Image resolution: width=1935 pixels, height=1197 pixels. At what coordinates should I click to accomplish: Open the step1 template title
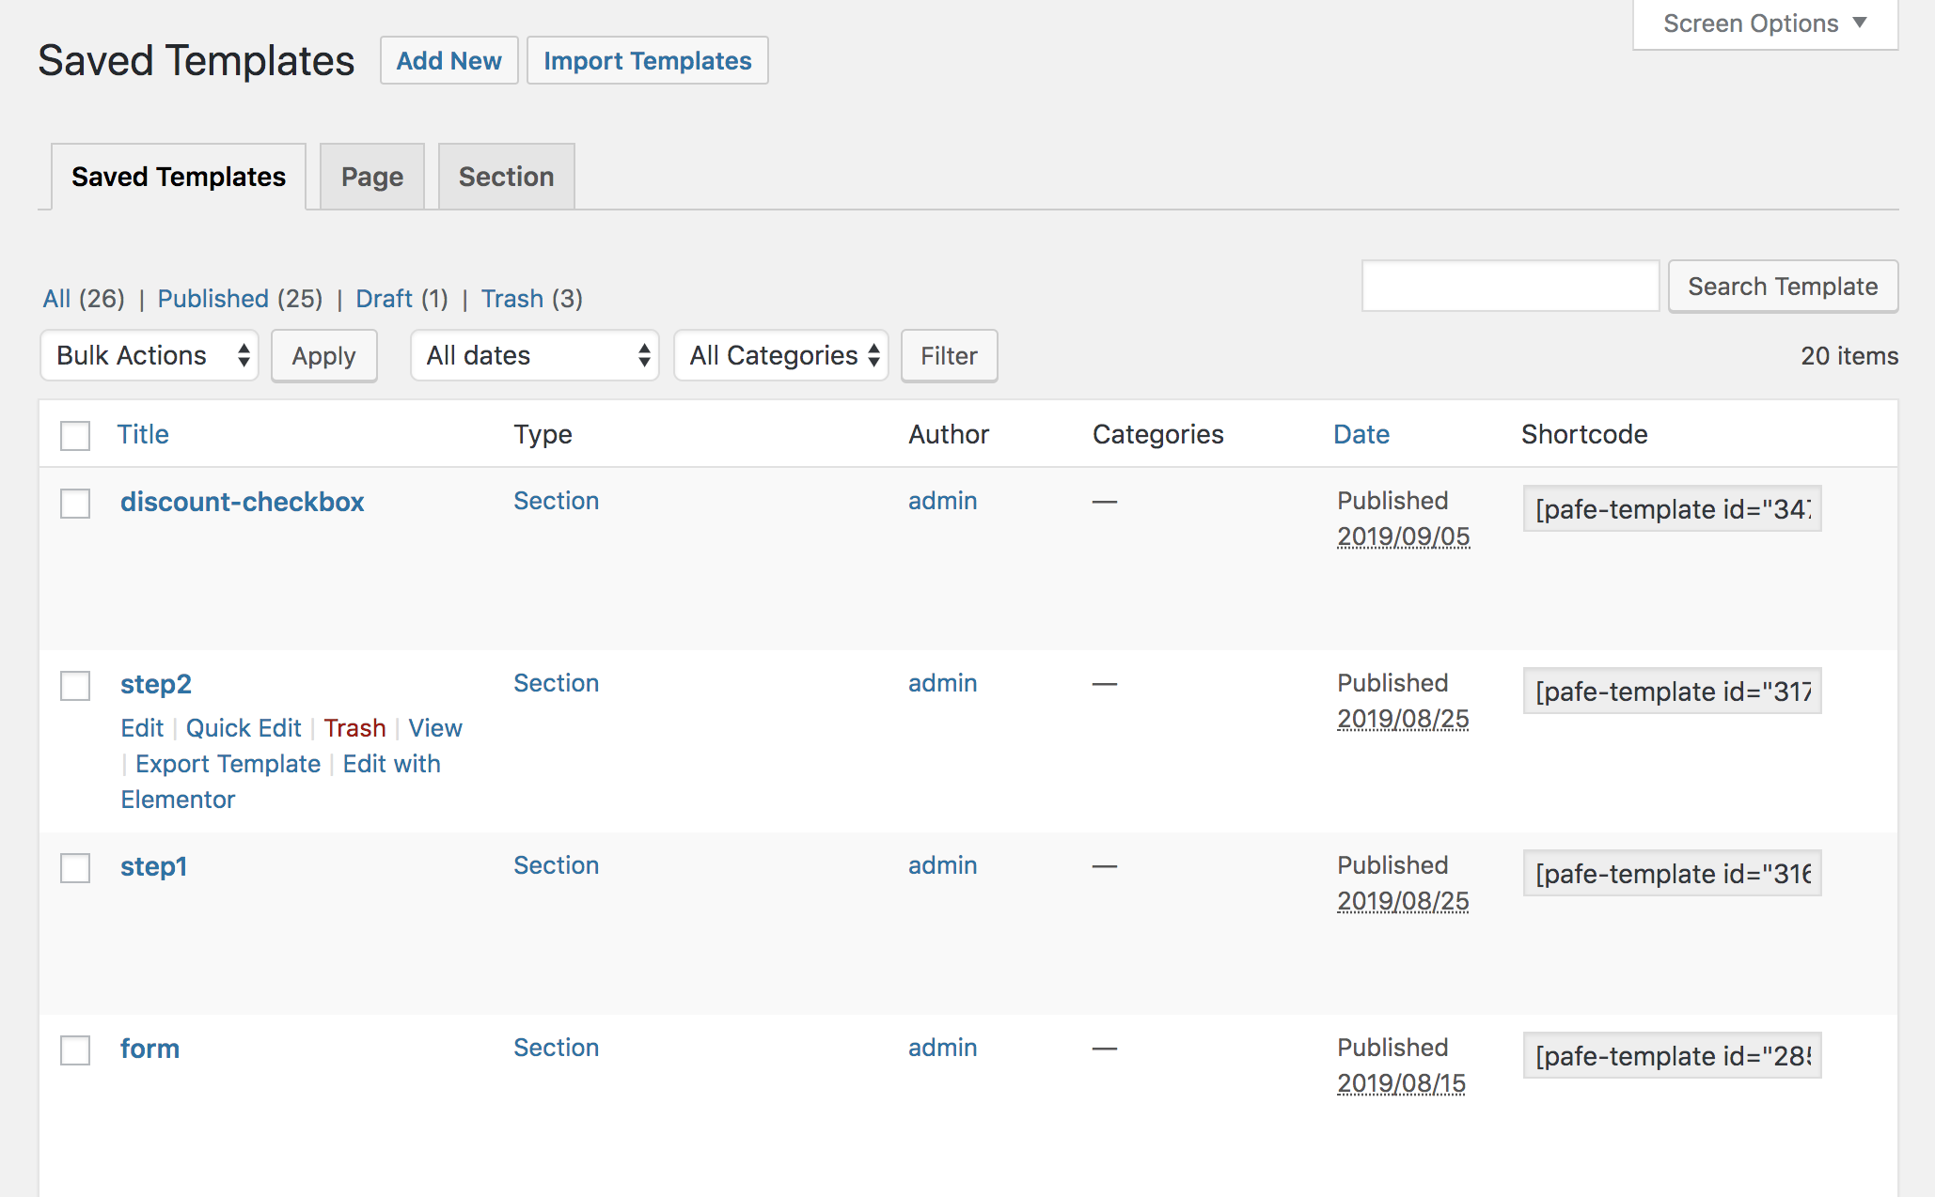pos(153,866)
